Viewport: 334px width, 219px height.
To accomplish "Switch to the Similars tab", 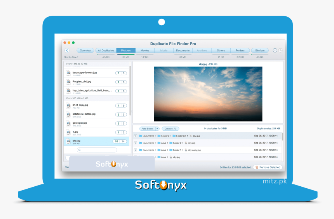I will (260, 51).
